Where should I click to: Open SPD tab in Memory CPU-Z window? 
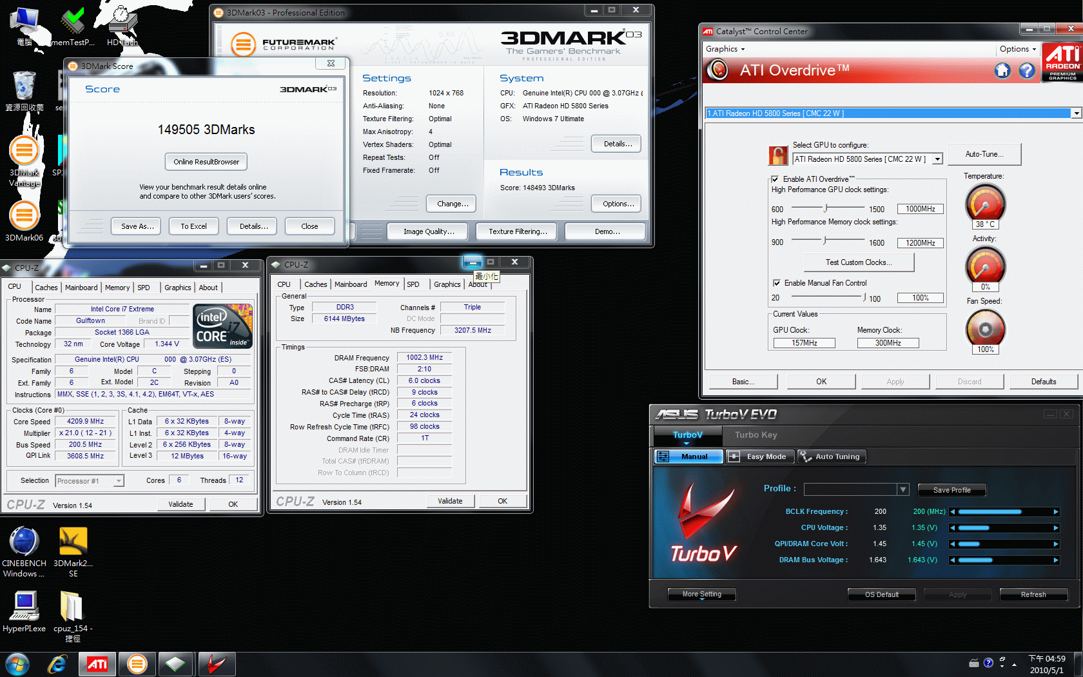coord(413,284)
